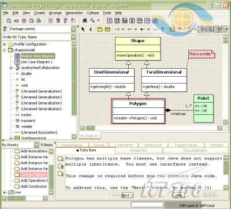The height and width of the screenshot is (209, 231).
Task: Open the Zoom tool dropdown arrow
Action: [x=98, y=20]
